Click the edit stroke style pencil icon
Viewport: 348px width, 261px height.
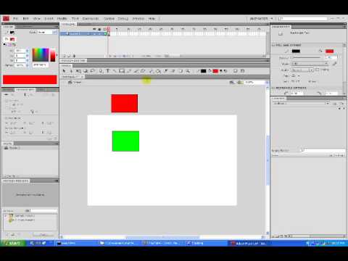coord(335,64)
